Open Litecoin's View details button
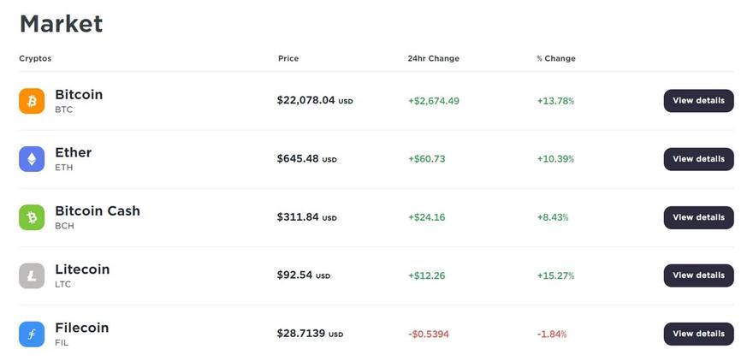753x361 pixels. tap(698, 275)
